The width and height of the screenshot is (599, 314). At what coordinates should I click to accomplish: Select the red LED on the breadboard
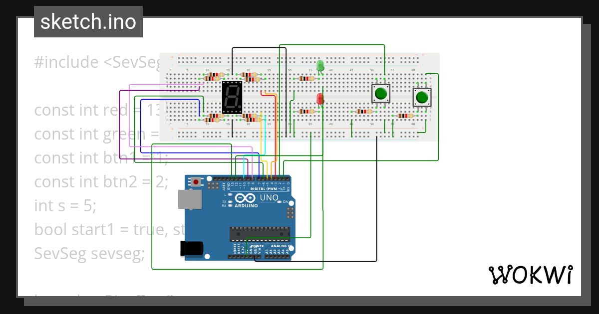click(x=320, y=99)
